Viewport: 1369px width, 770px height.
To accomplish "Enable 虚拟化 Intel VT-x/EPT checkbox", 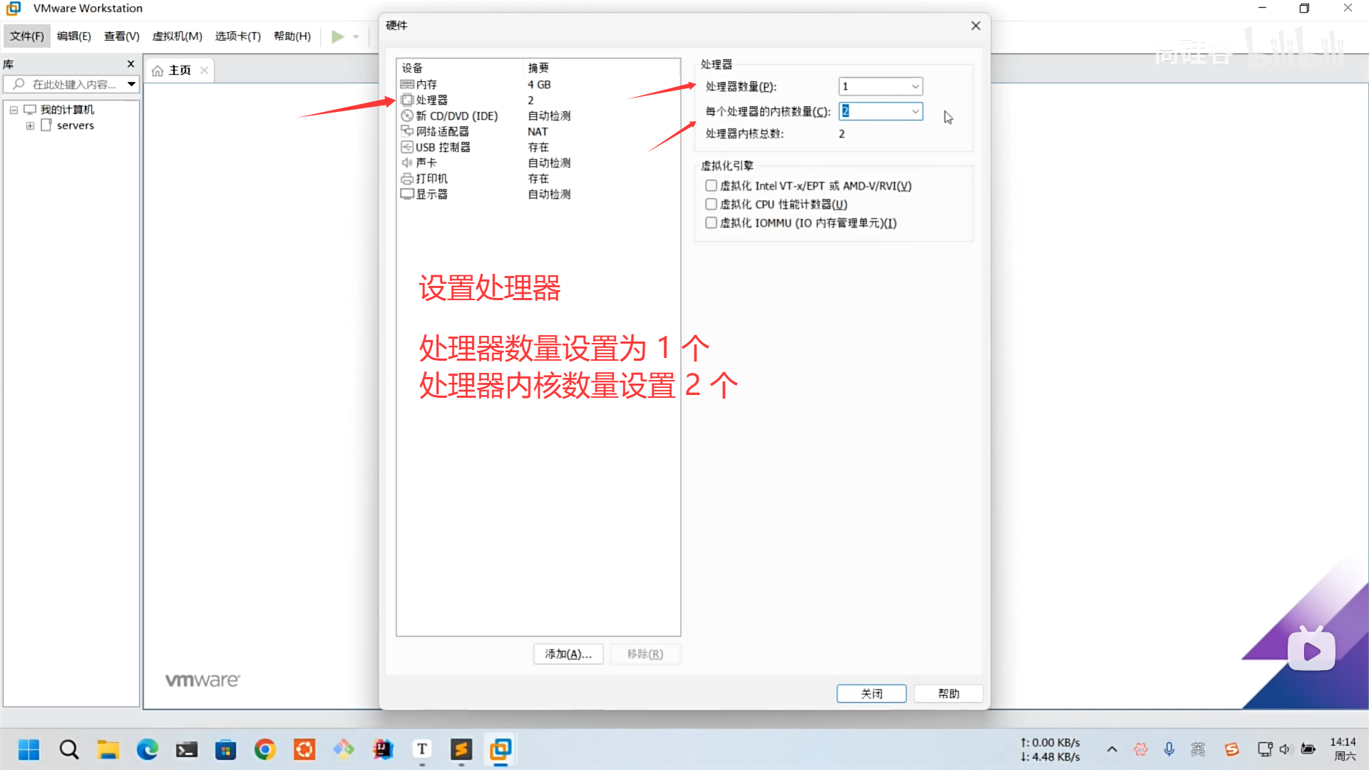I will click(711, 185).
